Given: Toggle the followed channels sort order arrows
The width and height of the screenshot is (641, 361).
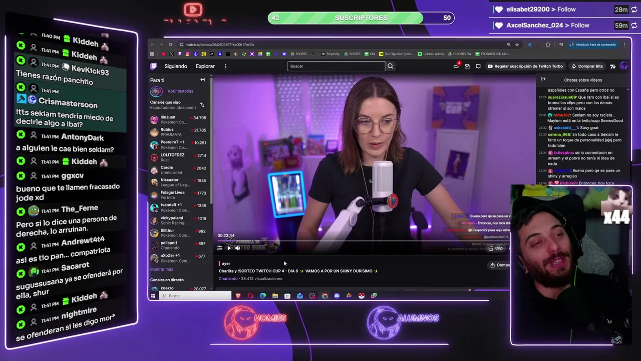Looking at the screenshot, I should click(202, 105).
